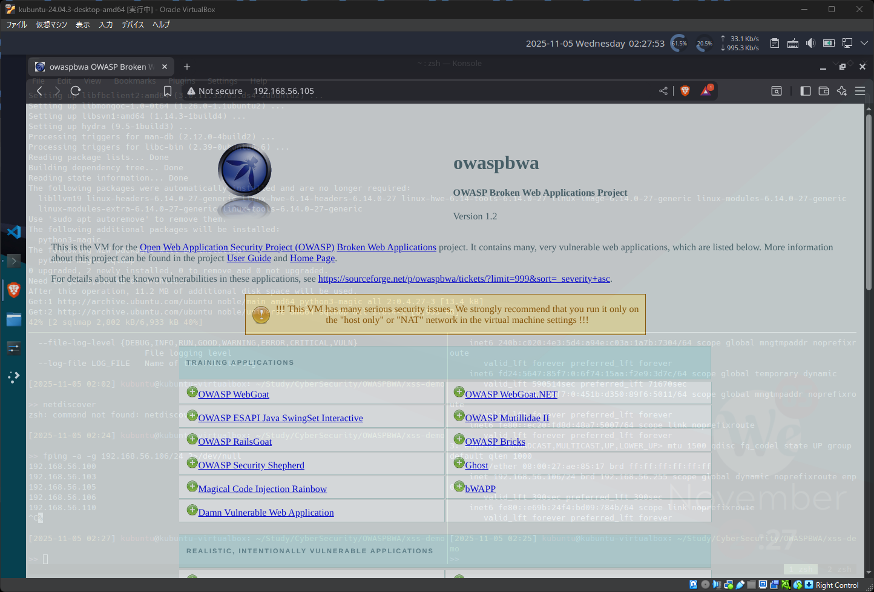Image resolution: width=874 pixels, height=592 pixels.
Task: Select the owaspbwa OWASP Broken tab
Action: click(x=101, y=67)
